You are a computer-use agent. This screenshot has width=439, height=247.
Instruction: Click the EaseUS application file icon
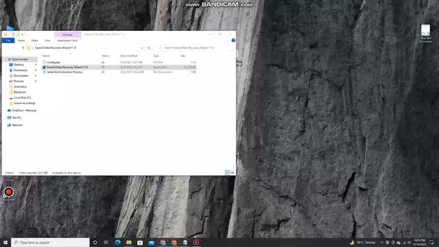click(x=44, y=67)
